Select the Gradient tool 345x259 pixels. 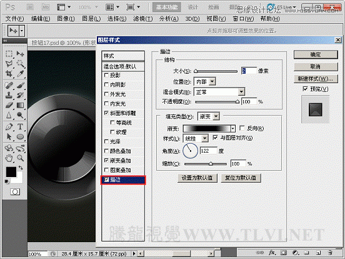[20, 105]
